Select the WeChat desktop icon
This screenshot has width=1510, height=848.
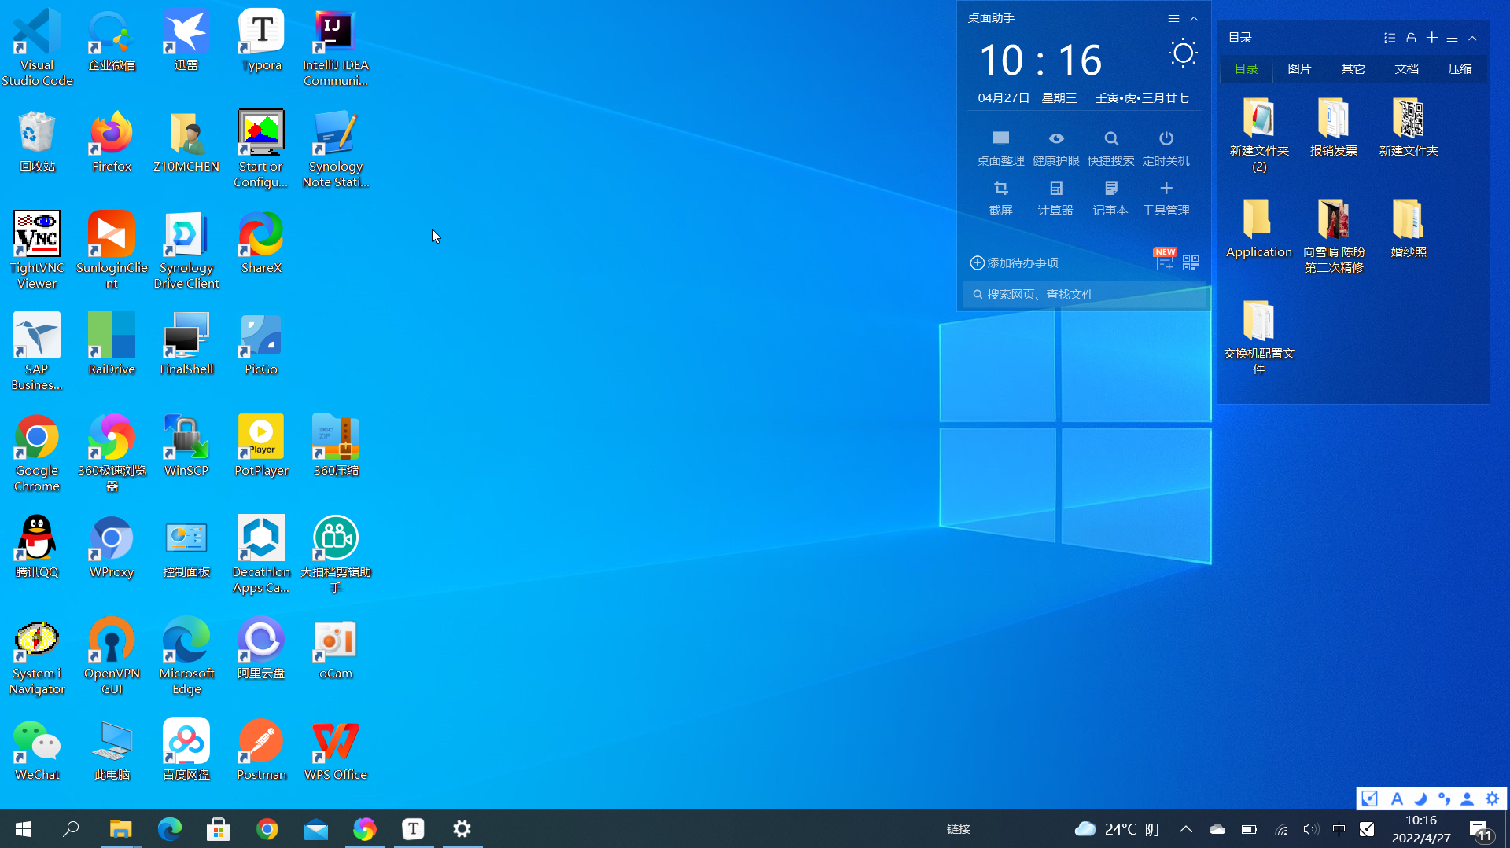click(37, 750)
